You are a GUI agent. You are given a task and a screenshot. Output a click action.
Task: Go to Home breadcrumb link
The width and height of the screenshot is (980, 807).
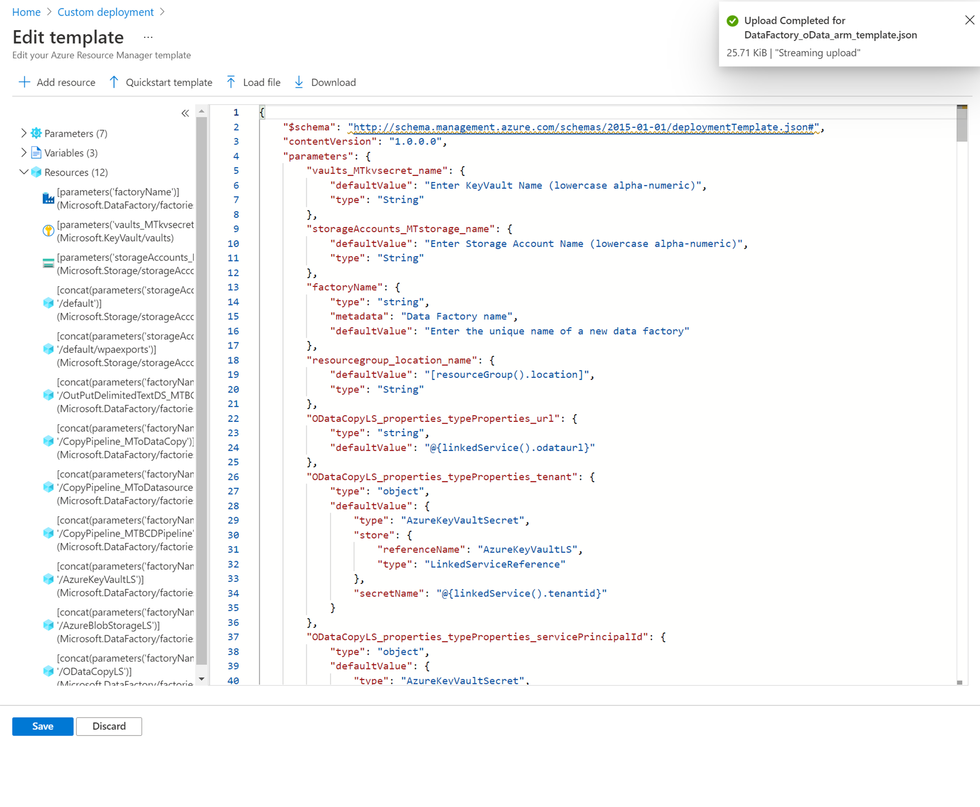tap(26, 12)
